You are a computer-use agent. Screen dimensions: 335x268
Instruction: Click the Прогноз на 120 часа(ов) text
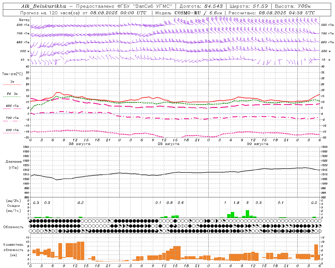[51, 13]
